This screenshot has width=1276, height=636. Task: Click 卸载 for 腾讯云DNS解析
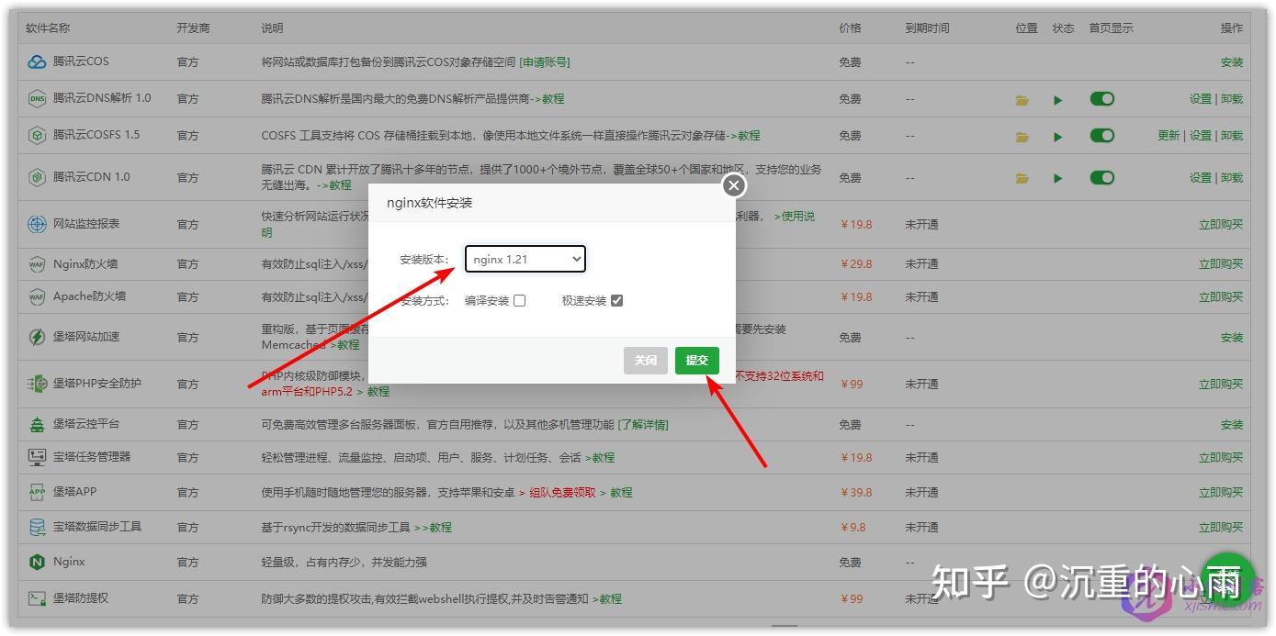point(1232,99)
